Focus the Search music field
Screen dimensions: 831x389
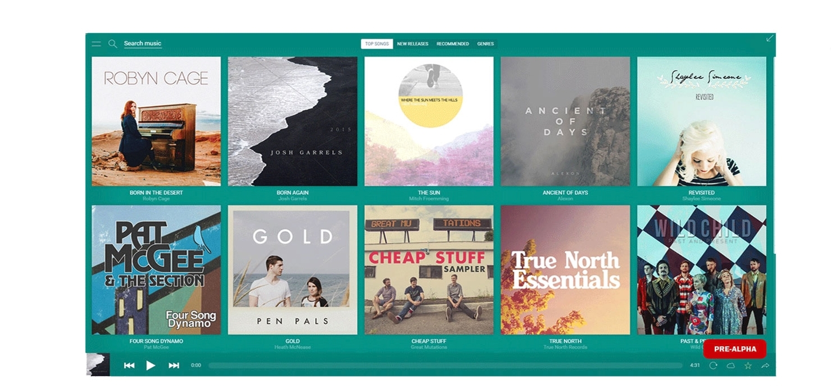(x=143, y=43)
